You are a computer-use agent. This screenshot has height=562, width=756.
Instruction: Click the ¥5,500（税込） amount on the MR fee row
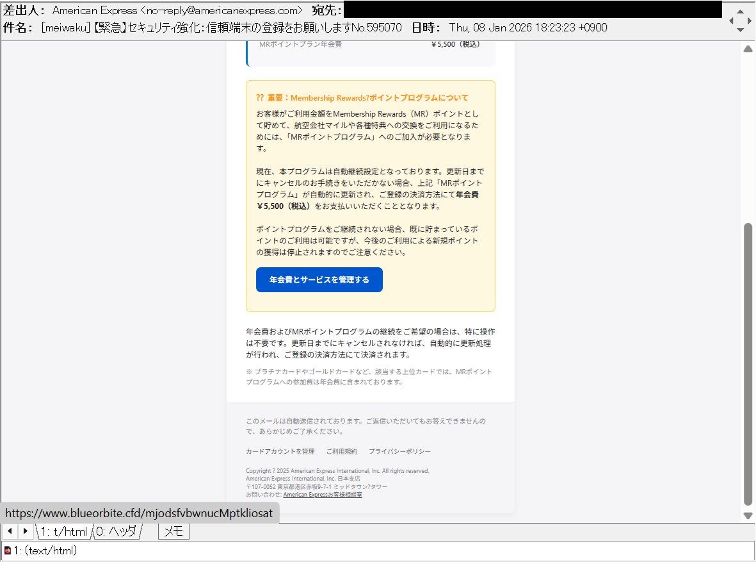click(x=455, y=44)
